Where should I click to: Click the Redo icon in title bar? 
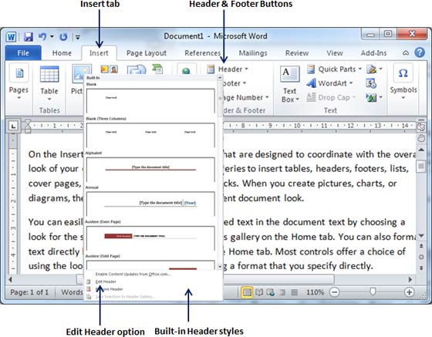coord(63,36)
